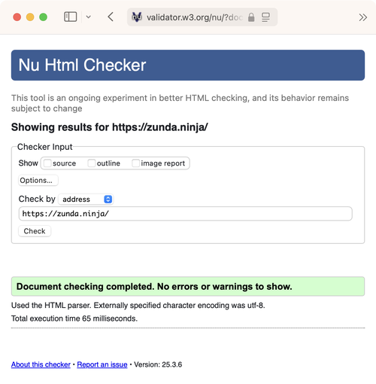
Task: Enable the outline checkbox
Action: point(92,163)
